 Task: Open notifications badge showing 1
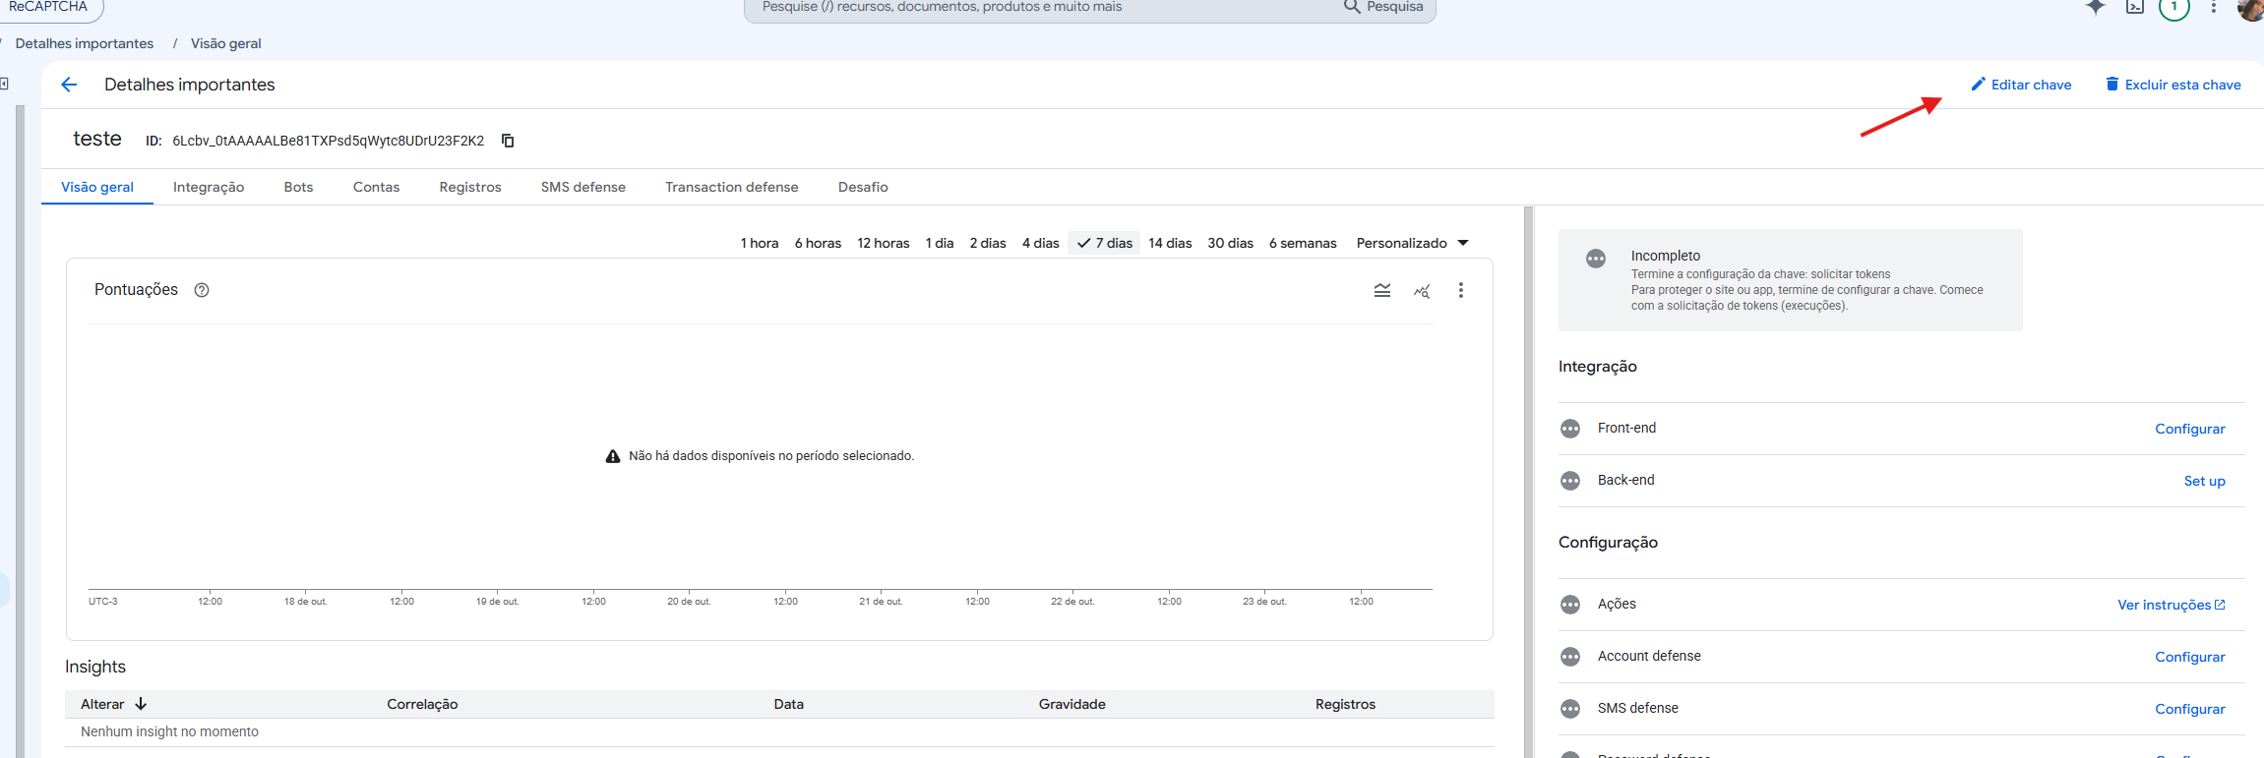coord(2174,7)
